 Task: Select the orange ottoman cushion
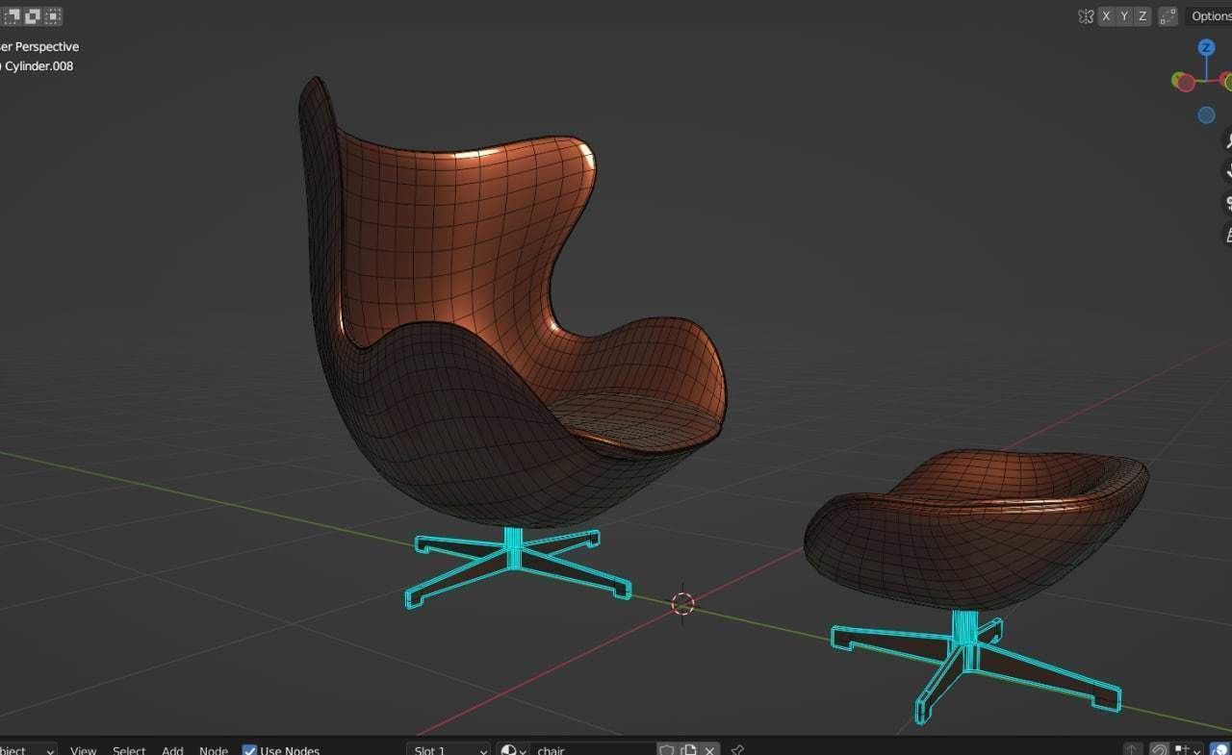(x=975, y=529)
